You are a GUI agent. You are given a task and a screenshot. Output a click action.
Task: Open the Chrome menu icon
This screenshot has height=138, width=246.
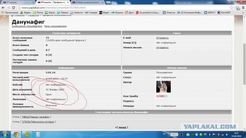(243, 8)
